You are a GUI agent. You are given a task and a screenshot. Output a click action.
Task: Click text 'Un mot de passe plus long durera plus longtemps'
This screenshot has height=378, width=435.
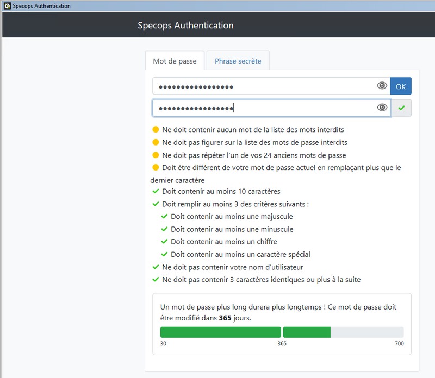(241, 307)
